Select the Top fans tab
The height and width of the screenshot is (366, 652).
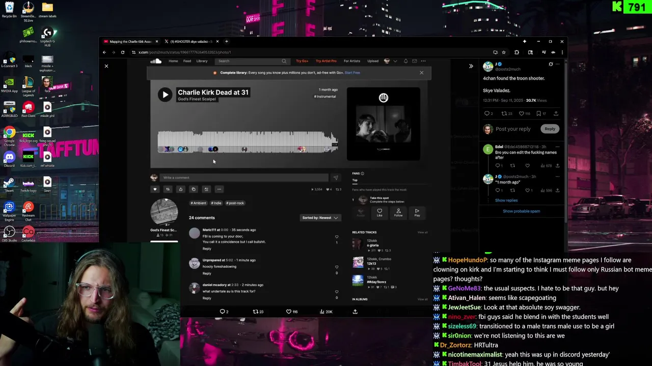(x=355, y=180)
